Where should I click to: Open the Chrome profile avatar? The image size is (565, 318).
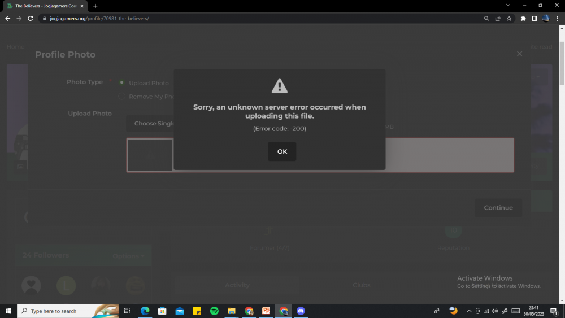coord(546,19)
